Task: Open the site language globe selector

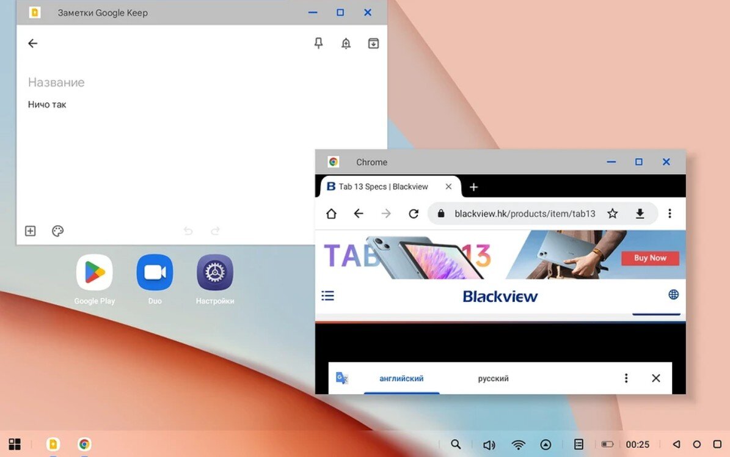Action: pyautogui.click(x=673, y=294)
